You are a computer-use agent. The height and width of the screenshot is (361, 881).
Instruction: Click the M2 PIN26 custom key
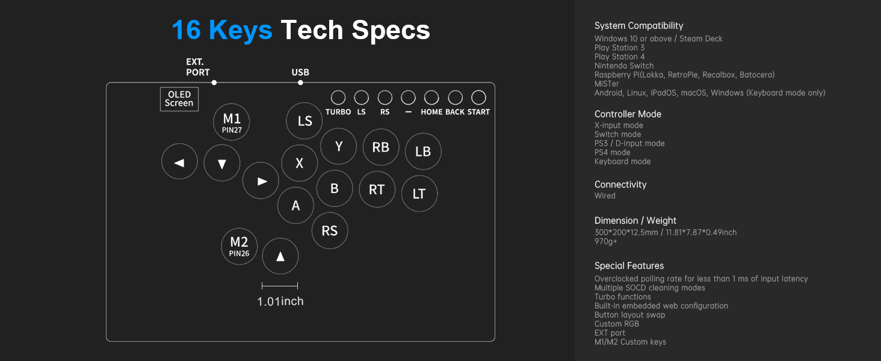239,246
